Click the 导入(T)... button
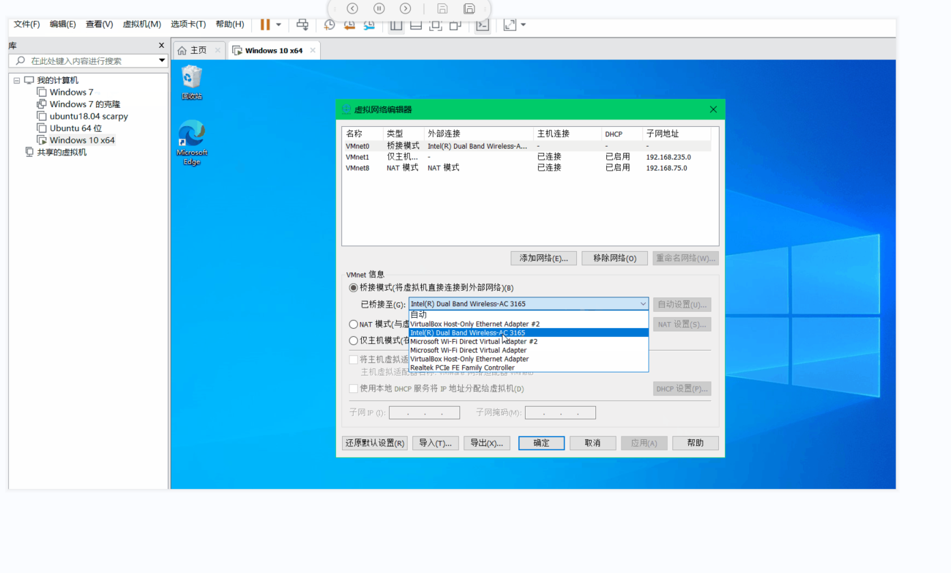 pos(435,443)
